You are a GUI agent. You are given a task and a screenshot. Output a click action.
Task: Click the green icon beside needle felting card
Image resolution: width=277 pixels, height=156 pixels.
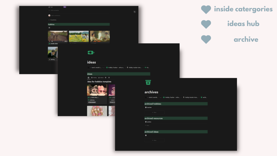point(49,44)
